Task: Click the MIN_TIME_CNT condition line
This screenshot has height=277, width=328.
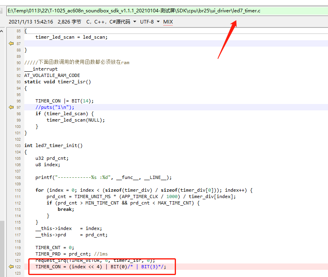Action: coord(123,203)
